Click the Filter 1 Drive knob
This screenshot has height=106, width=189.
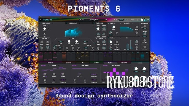pos(117,33)
